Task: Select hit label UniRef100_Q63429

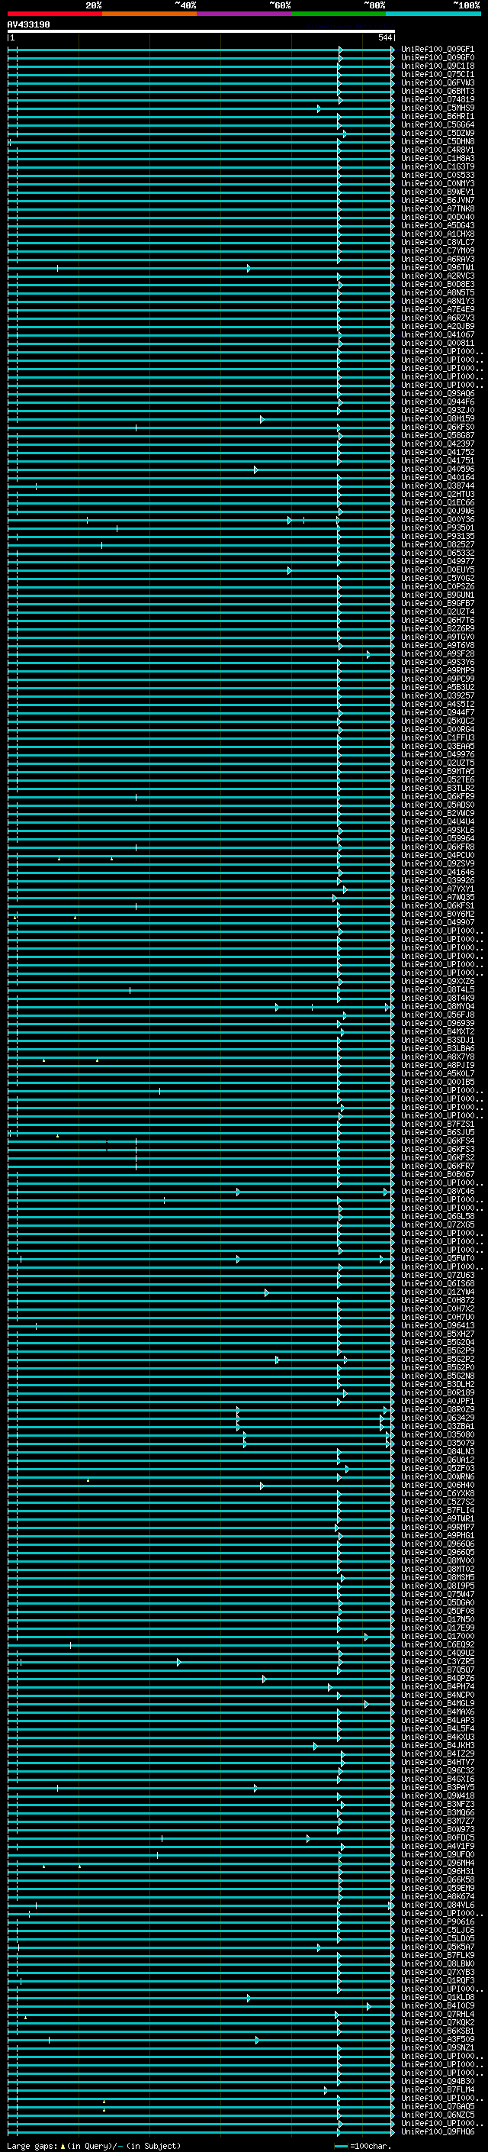Action: 437,1418
